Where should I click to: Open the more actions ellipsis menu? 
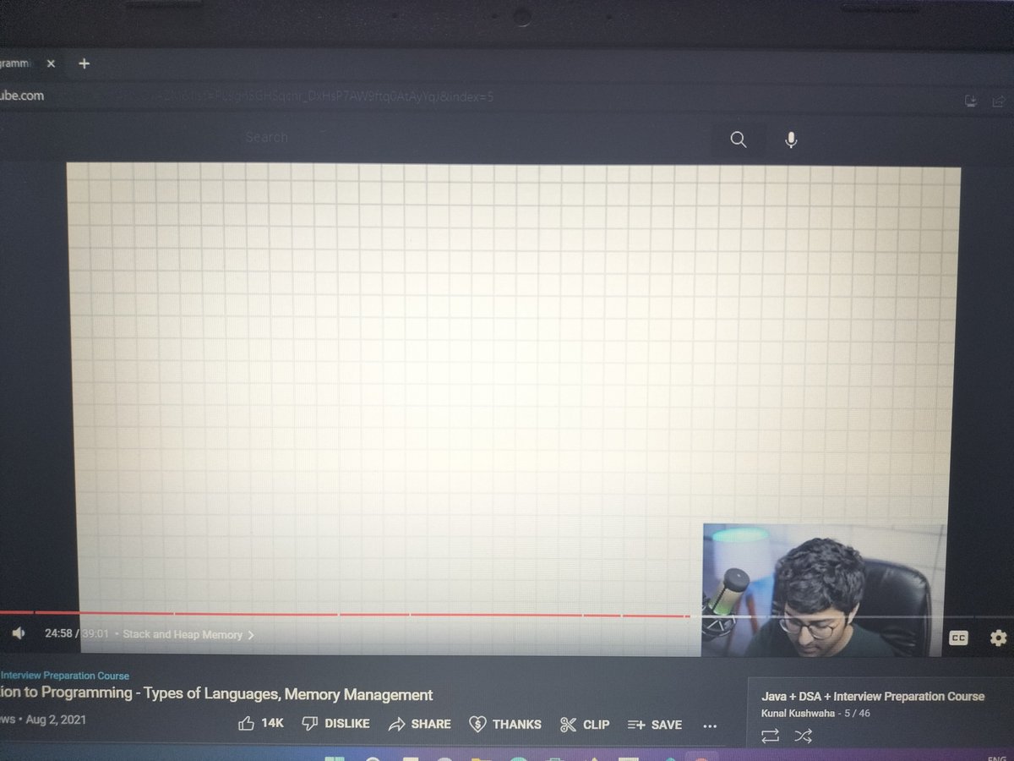pyautogui.click(x=710, y=725)
